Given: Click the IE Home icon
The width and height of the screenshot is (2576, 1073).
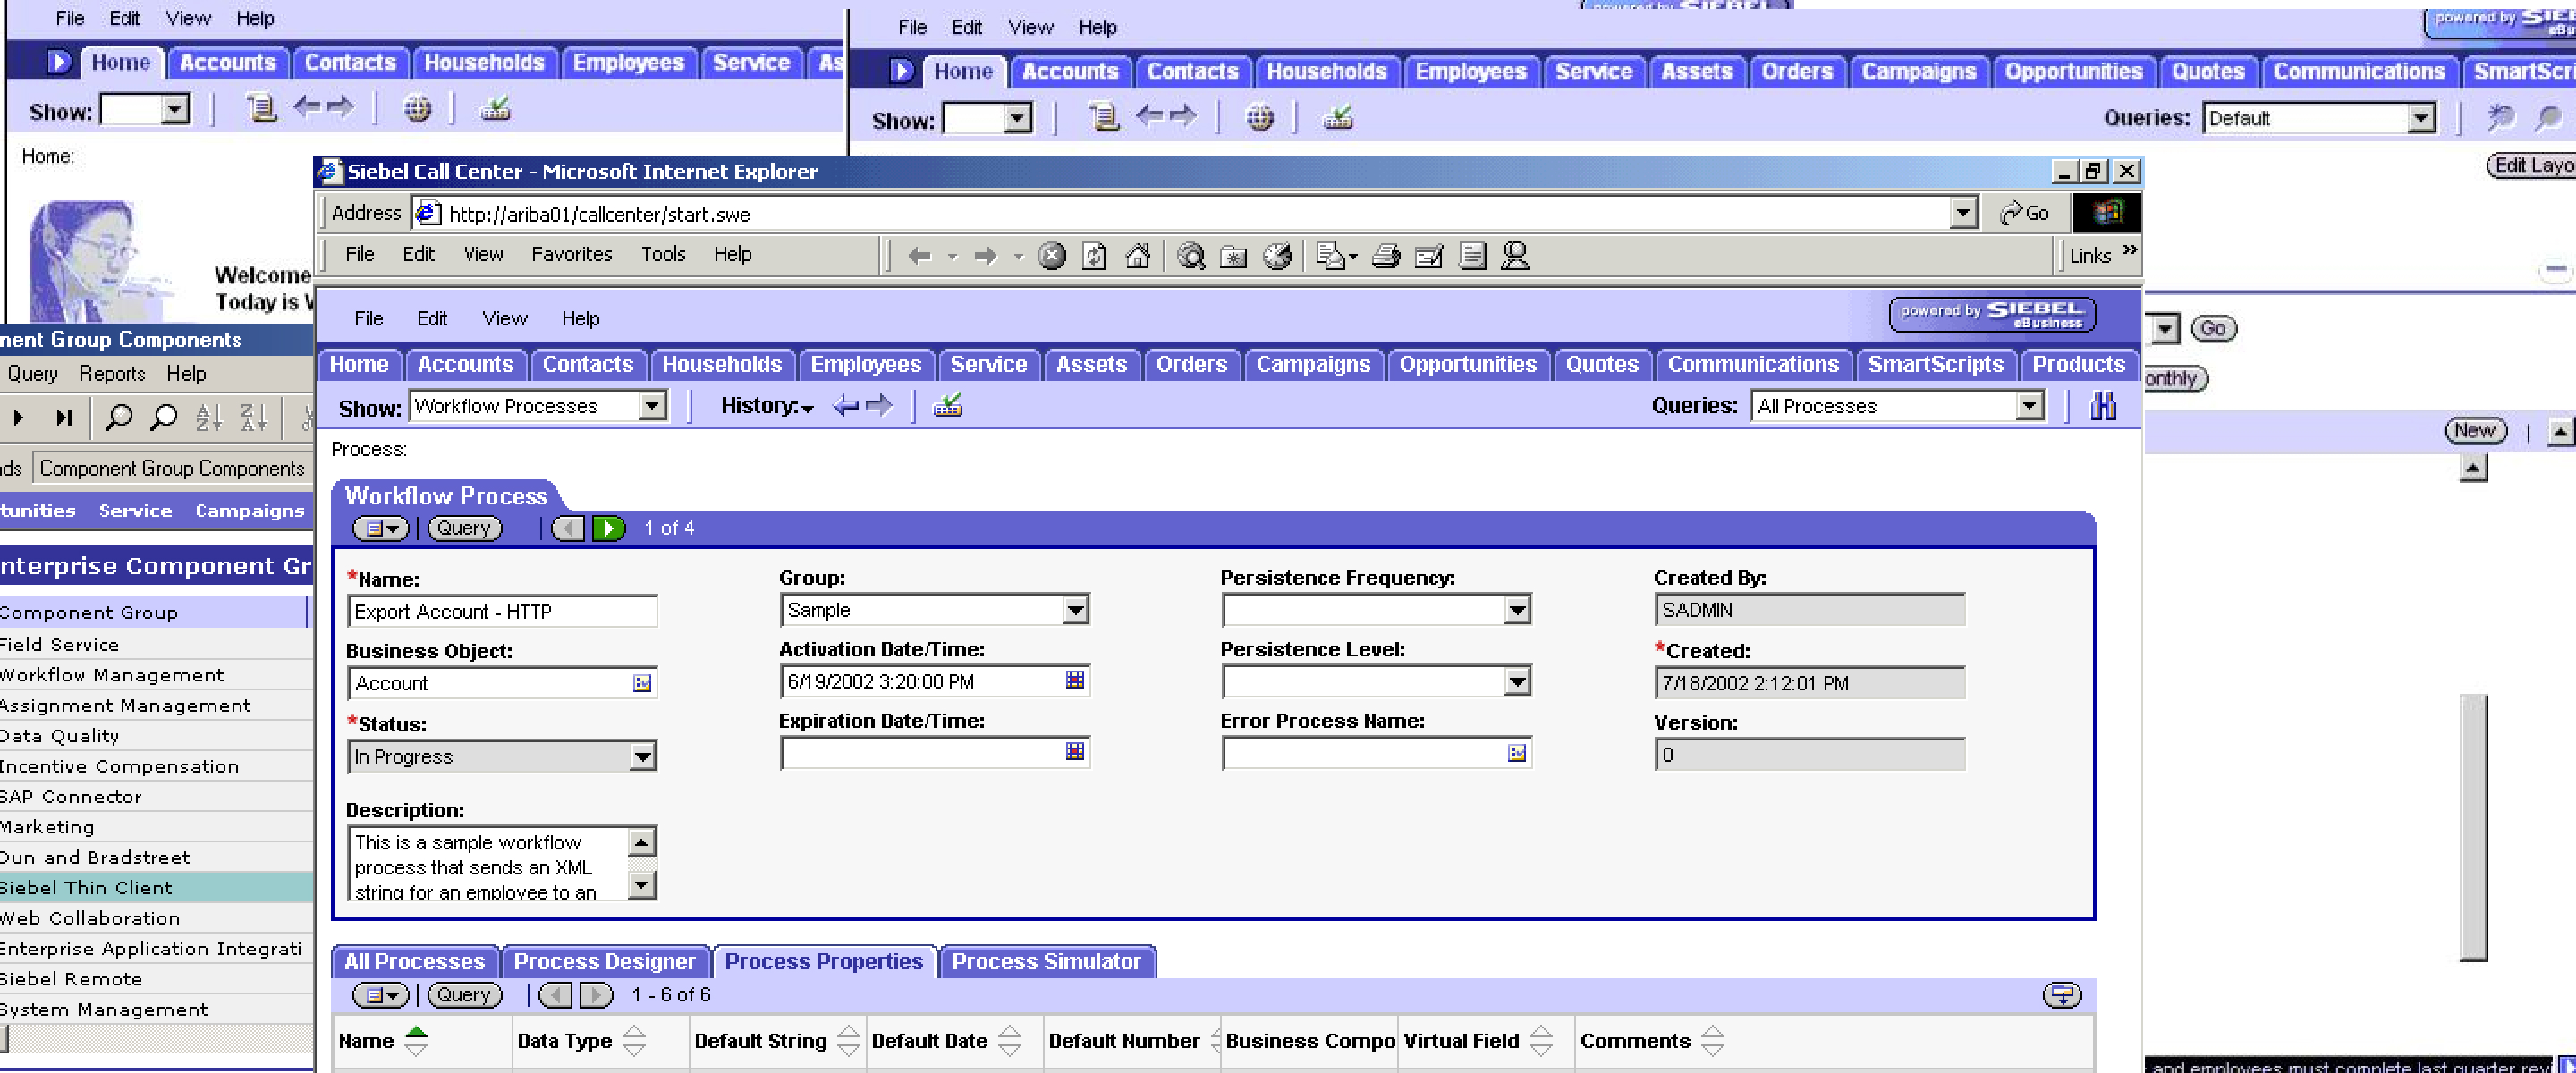Looking at the screenshot, I should (1137, 256).
